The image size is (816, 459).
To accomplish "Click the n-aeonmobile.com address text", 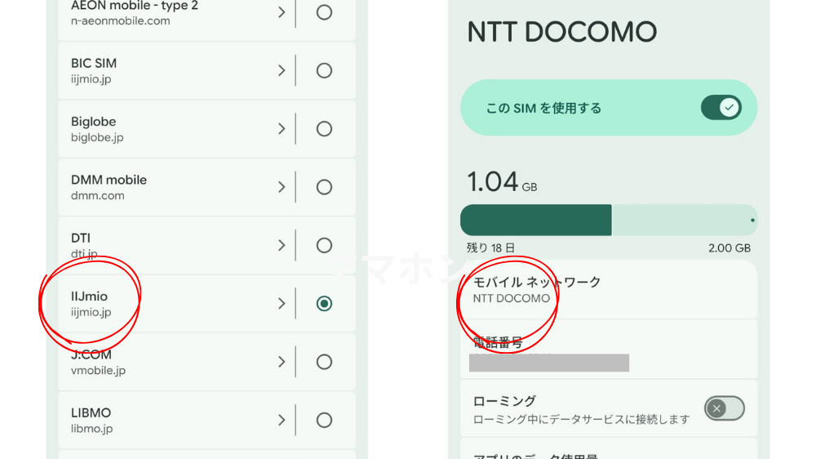I will pyautogui.click(x=120, y=21).
